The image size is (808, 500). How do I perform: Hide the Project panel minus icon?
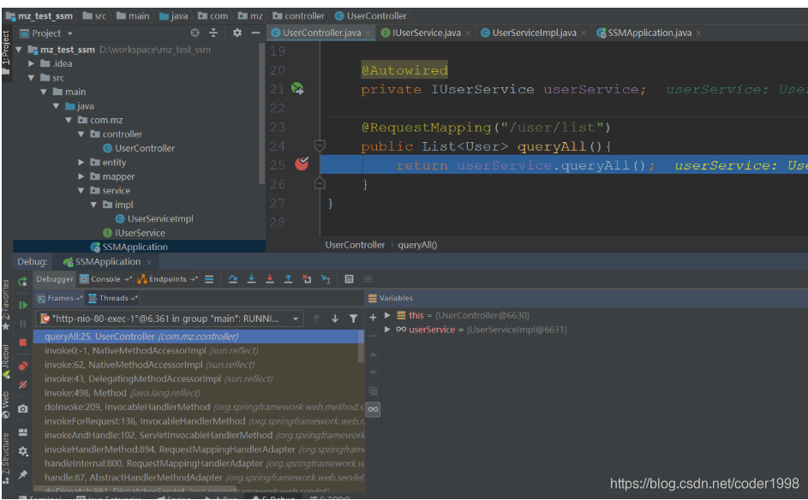coord(255,33)
